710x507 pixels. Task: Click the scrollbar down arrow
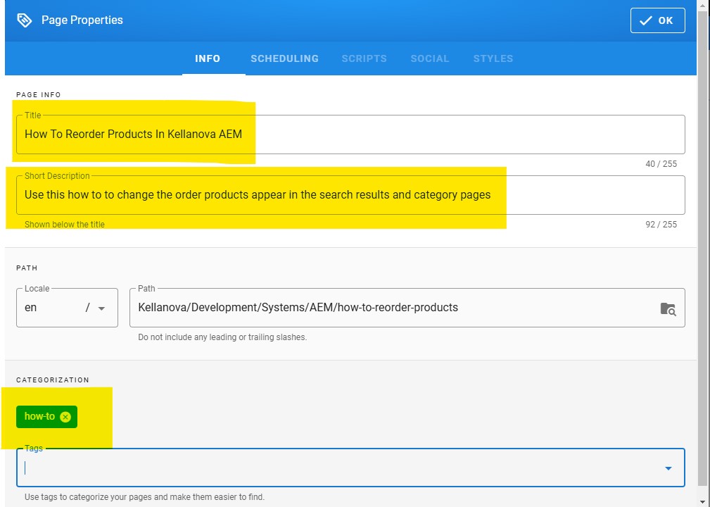click(x=703, y=501)
